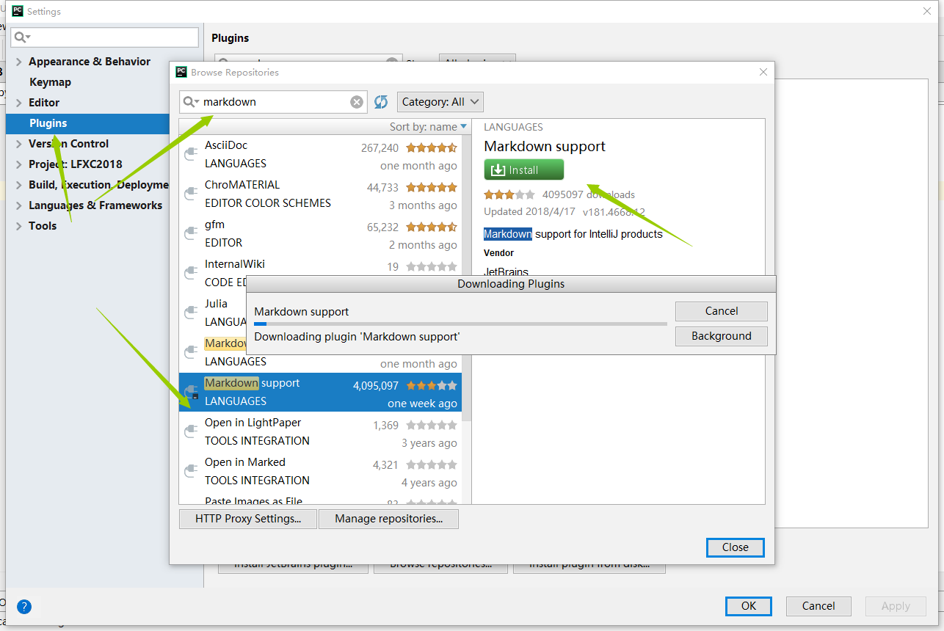The width and height of the screenshot is (944, 631).
Task: Select the ChroMATERIAL plugin name
Action: (242, 185)
